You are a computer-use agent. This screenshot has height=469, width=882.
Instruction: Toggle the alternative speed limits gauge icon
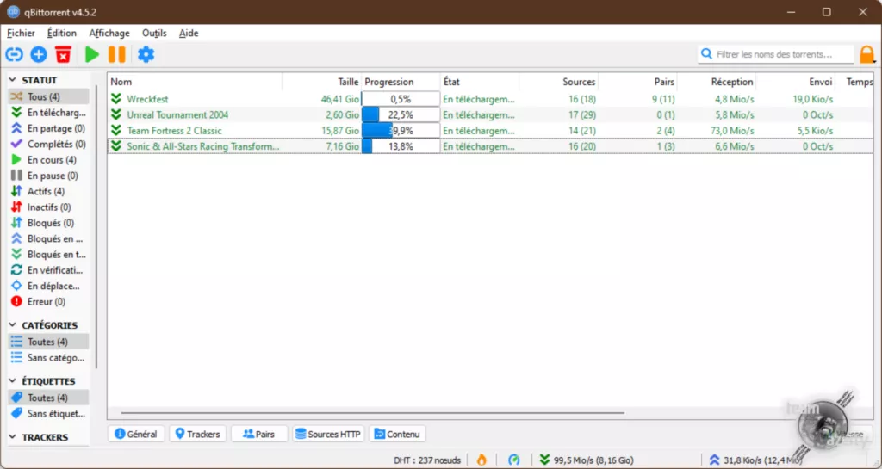point(513,460)
